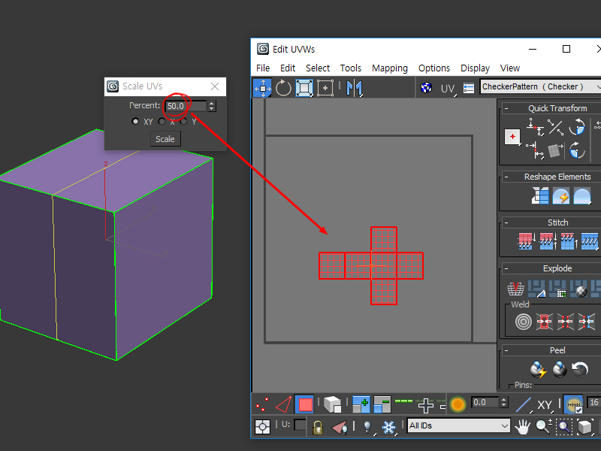Image resolution: width=601 pixels, height=451 pixels.
Task: Rotate selection 90 degrees counterclockwise
Action: (577, 127)
